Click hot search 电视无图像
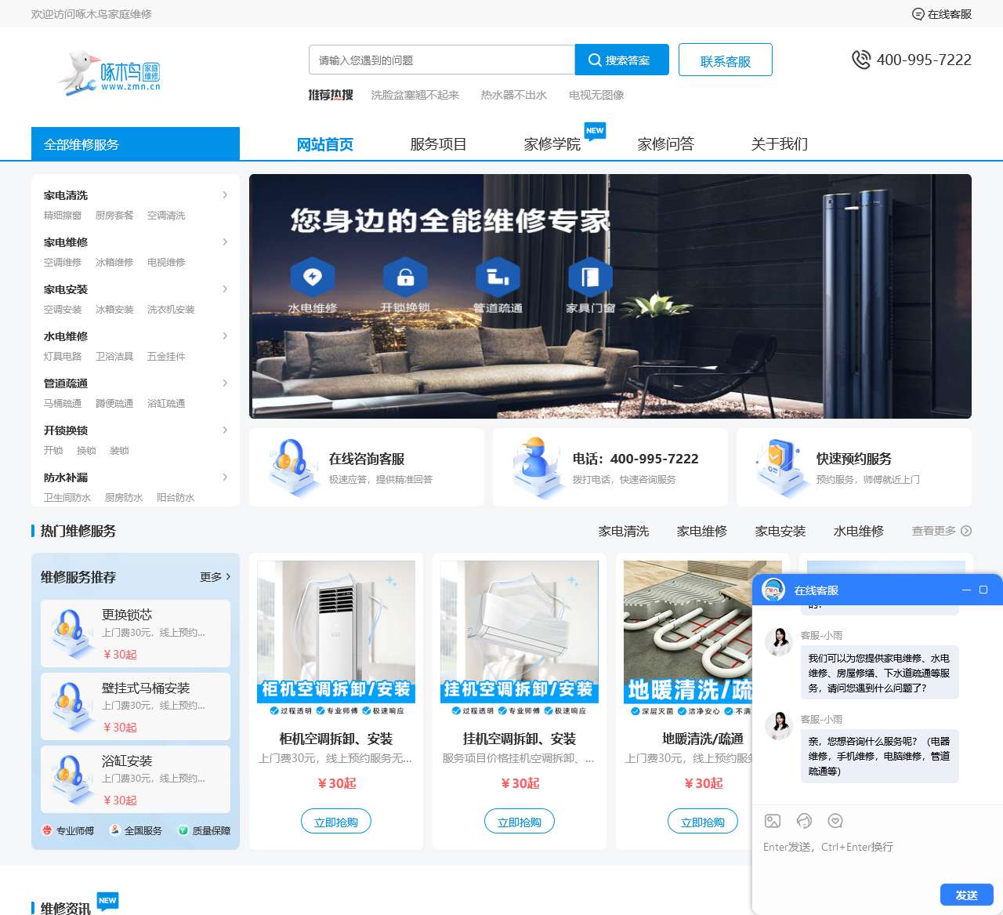 tap(596, 95)
